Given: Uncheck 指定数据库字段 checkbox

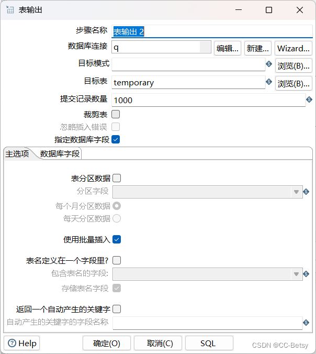Looking at the screenshot, I should point(116,139).
